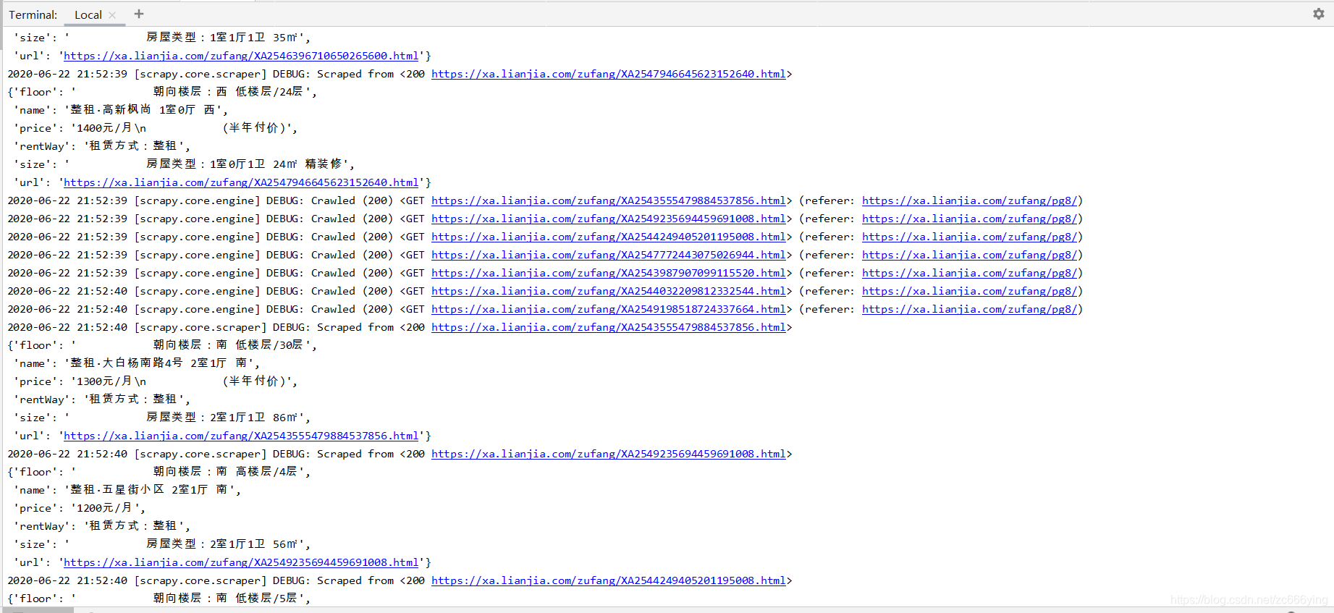Click the price text '1400元/月'
Image resolution: width=1334 pixels, height=613 pixels.
[104, 128]
